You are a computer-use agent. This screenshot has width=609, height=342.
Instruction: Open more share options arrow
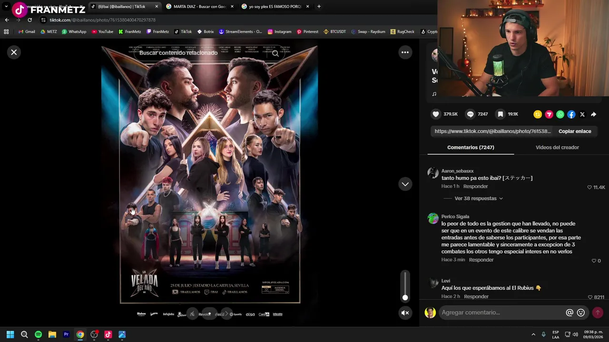coord(593,114)
